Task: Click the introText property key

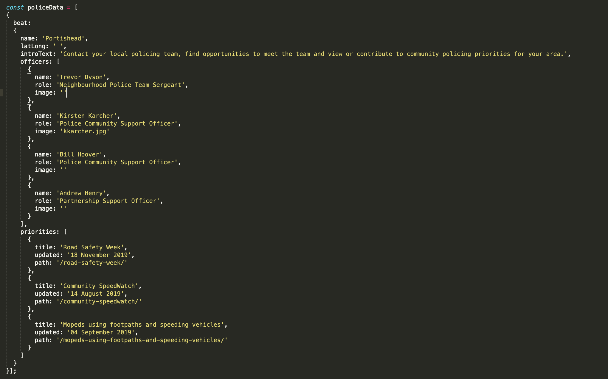Action: tap(38, 54)
